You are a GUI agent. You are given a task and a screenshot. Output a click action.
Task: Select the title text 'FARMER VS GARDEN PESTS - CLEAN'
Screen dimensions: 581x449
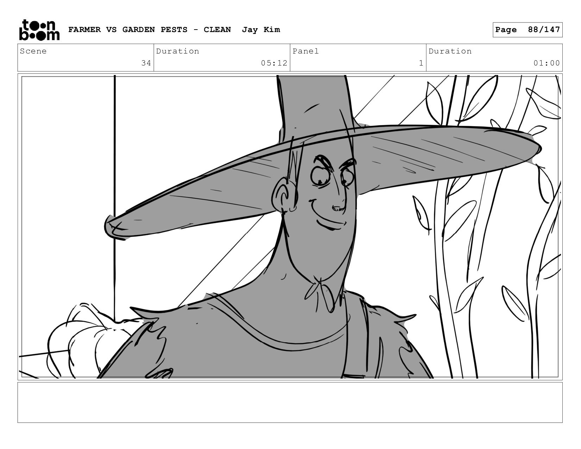click(x=150, y=30)
